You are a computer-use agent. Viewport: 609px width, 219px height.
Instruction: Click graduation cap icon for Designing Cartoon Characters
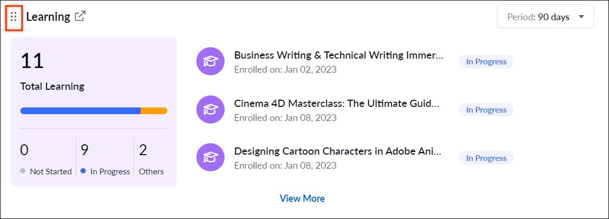[210, 157]
